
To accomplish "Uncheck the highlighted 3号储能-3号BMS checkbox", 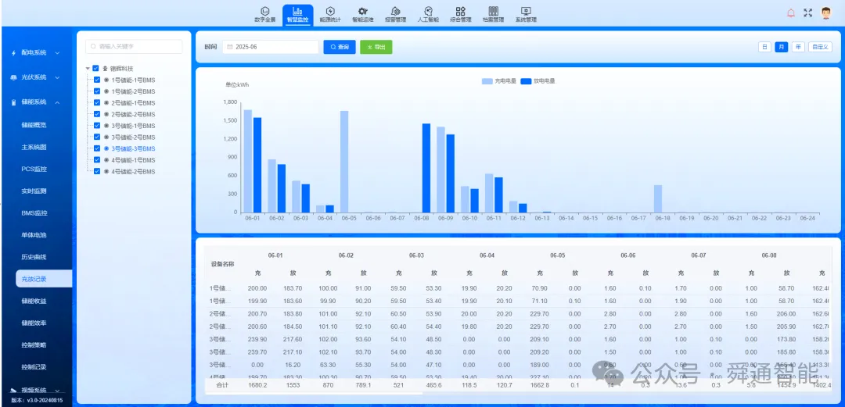I will (x=97, y=148).
